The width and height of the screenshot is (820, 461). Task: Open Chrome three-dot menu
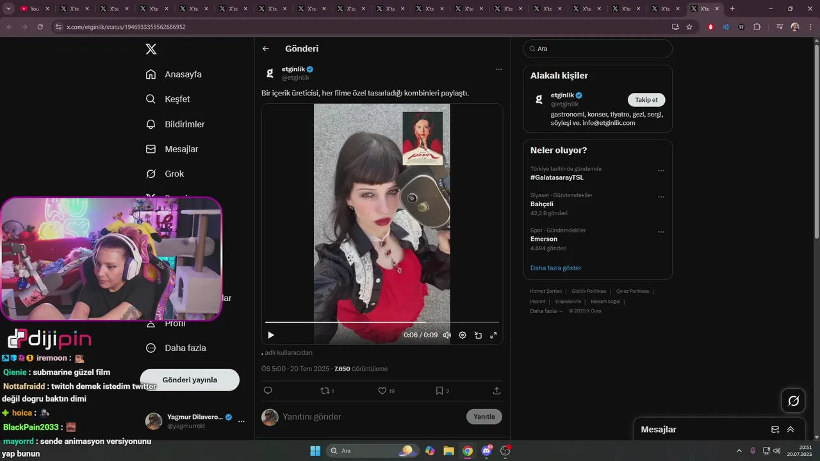[811, 27]
